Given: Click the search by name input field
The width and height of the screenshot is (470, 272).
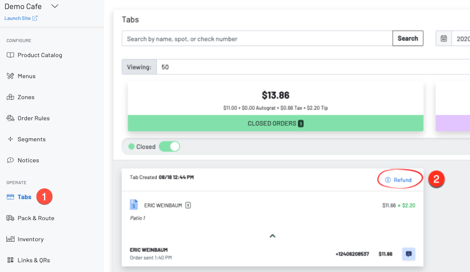Looking at the screenshot, I should (x=256, y=38).
